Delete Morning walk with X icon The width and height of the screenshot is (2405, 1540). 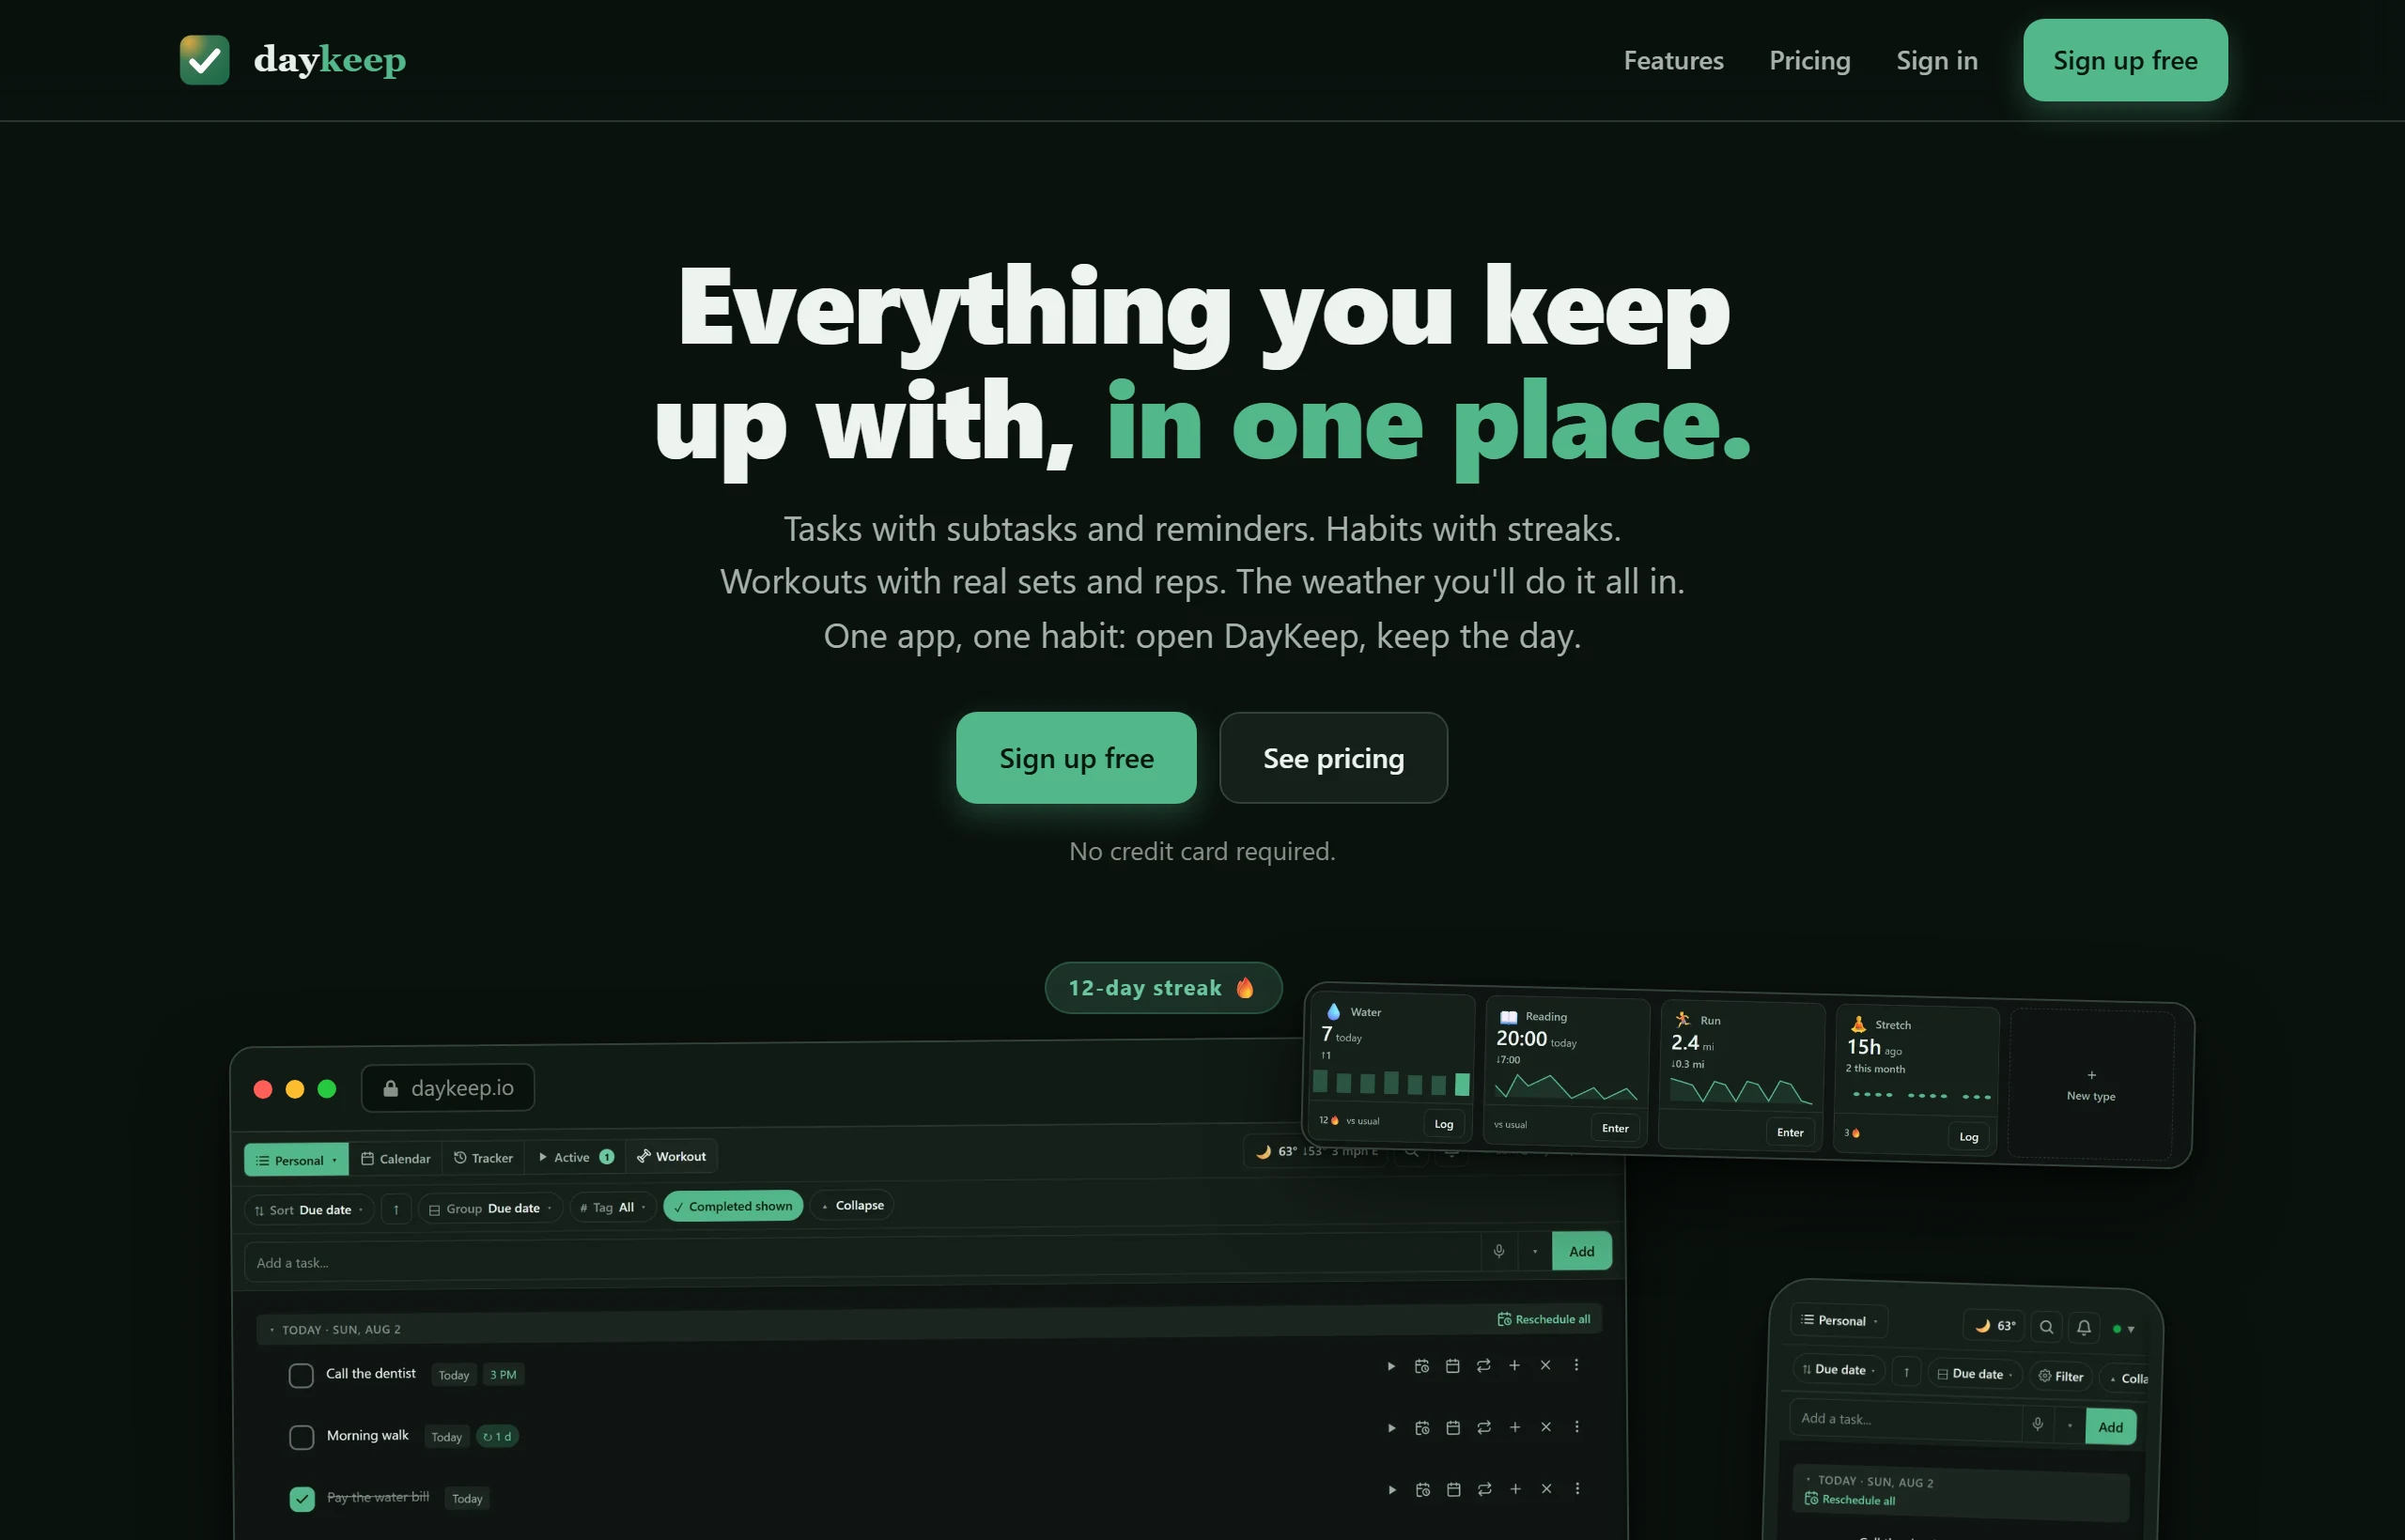pyautogui.click(x=1545, y=1427)
